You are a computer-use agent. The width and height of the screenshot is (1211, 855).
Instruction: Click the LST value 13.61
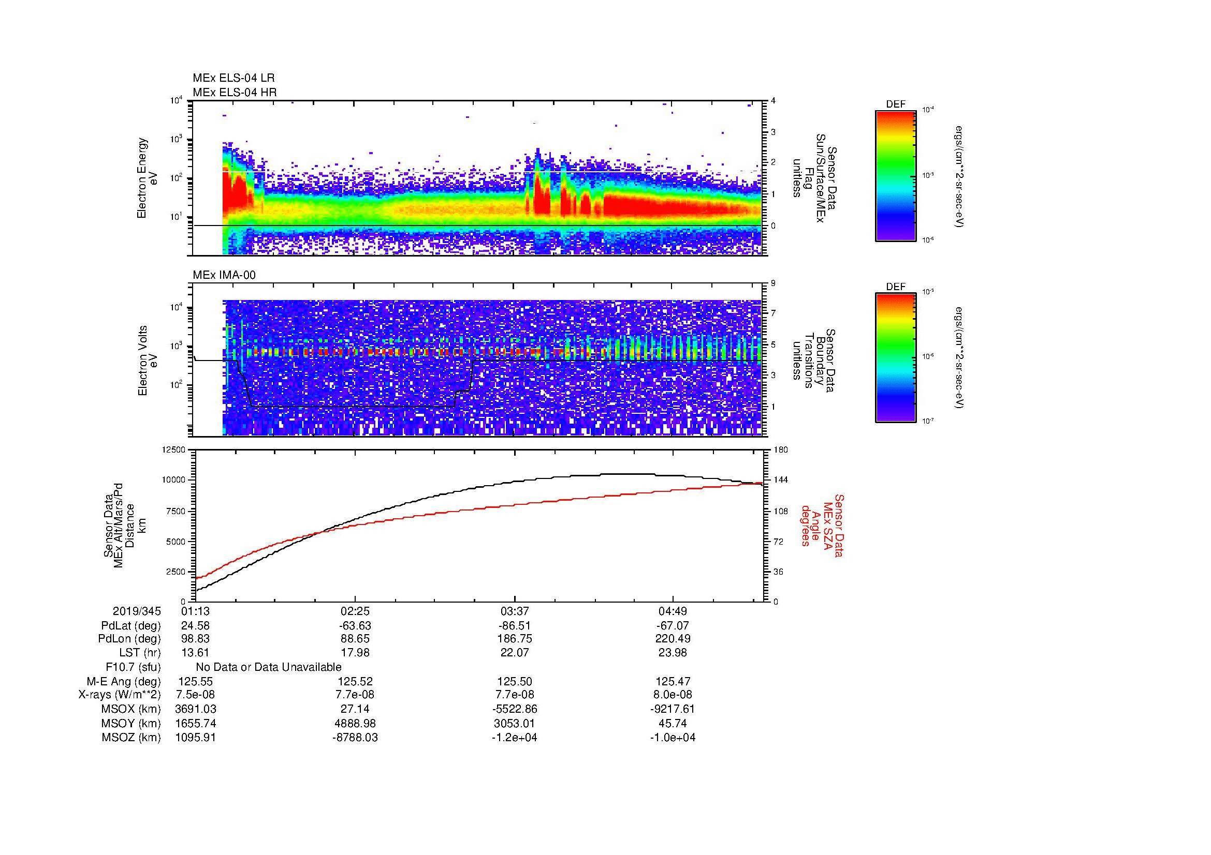(x=196, y=653)
